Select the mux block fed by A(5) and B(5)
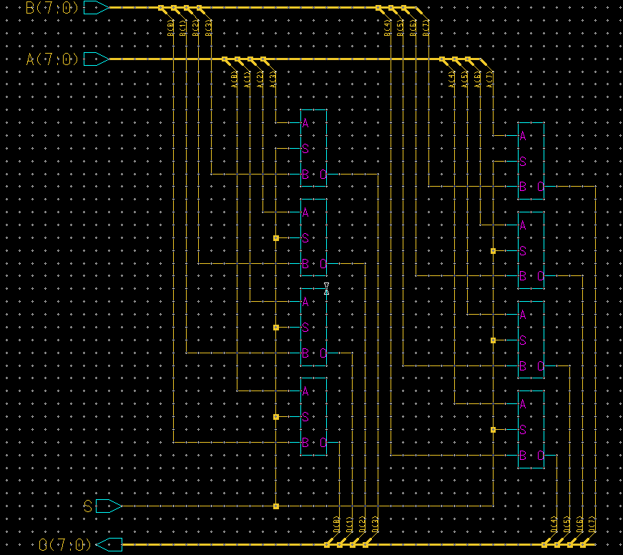The image size is (623, 555). click(531, 340)
